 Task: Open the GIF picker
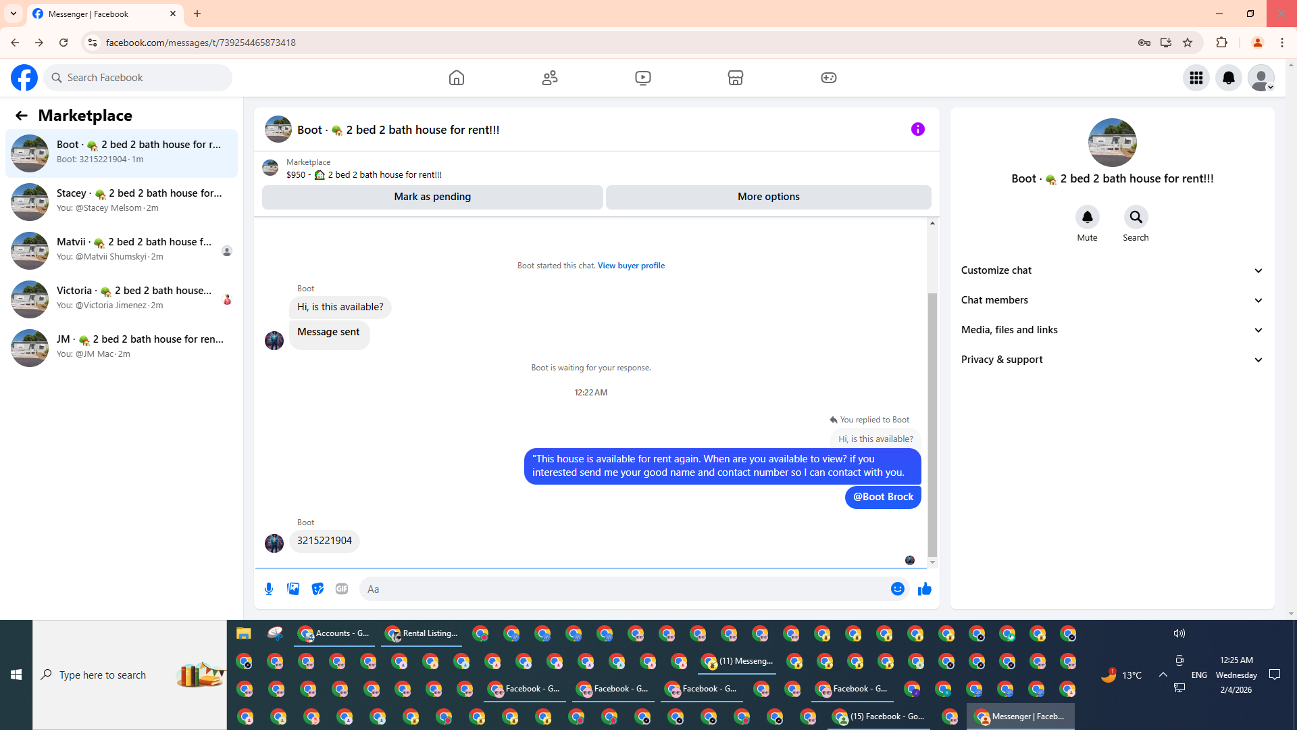342,589
